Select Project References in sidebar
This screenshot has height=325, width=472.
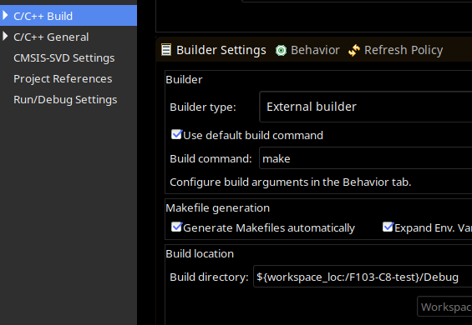pos(63,78)
